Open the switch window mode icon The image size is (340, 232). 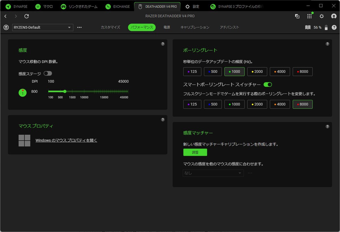pyautogui.click(x=297, y=16)
